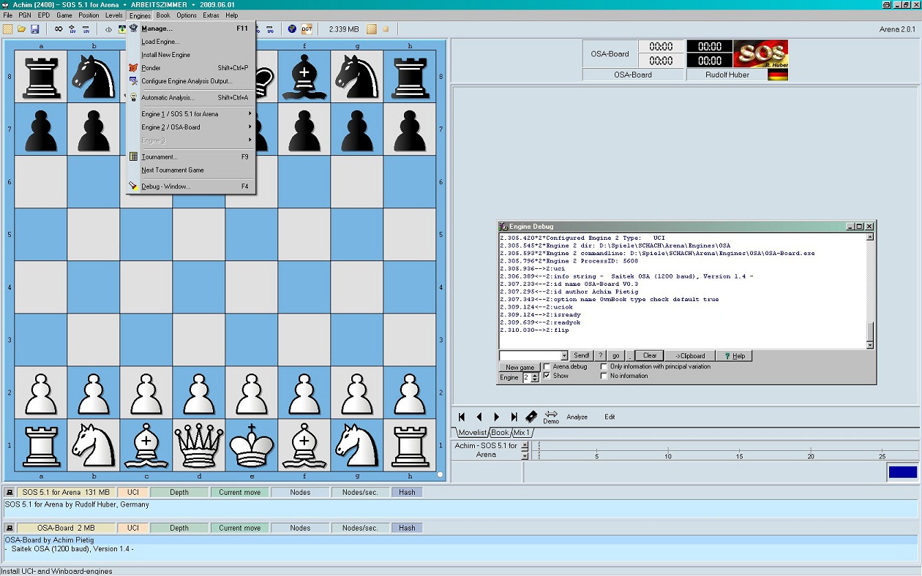Expand Engine 2 / OSA-Board submenu
Screen dimensions: 922x576
pos(190,127)
